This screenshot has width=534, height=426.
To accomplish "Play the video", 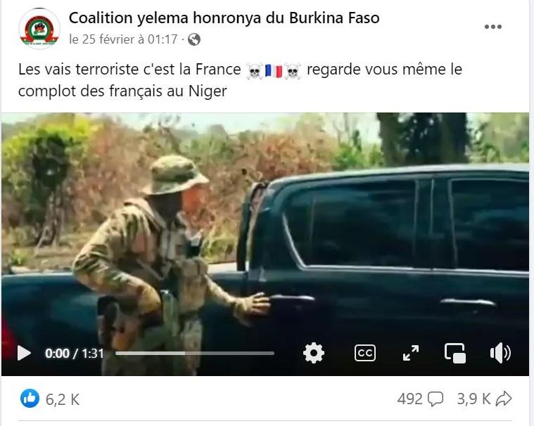I will pos(24,353).
